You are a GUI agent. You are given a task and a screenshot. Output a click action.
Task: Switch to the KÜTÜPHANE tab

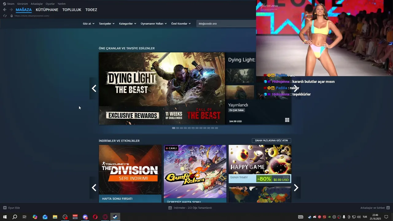click(47, 10)
